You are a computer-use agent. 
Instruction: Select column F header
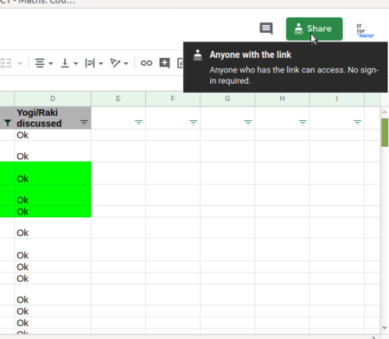click(173, 99)
